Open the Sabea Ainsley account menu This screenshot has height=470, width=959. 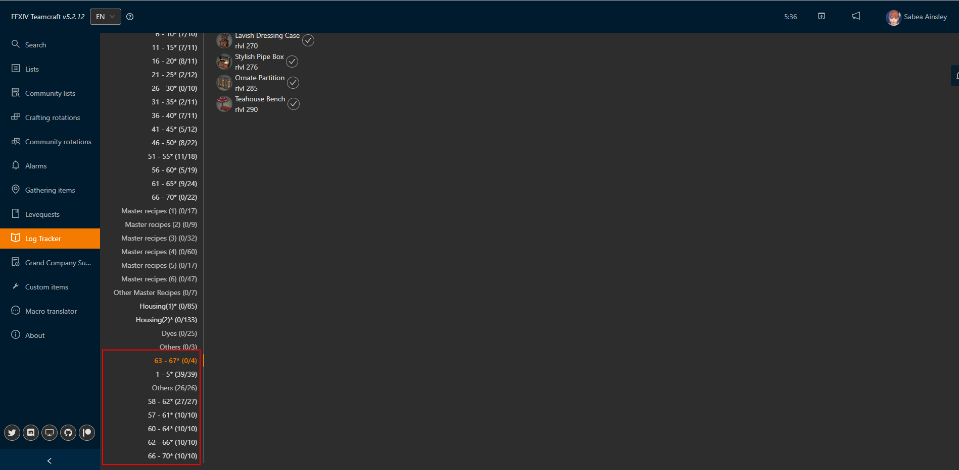(x=917, y=17)
